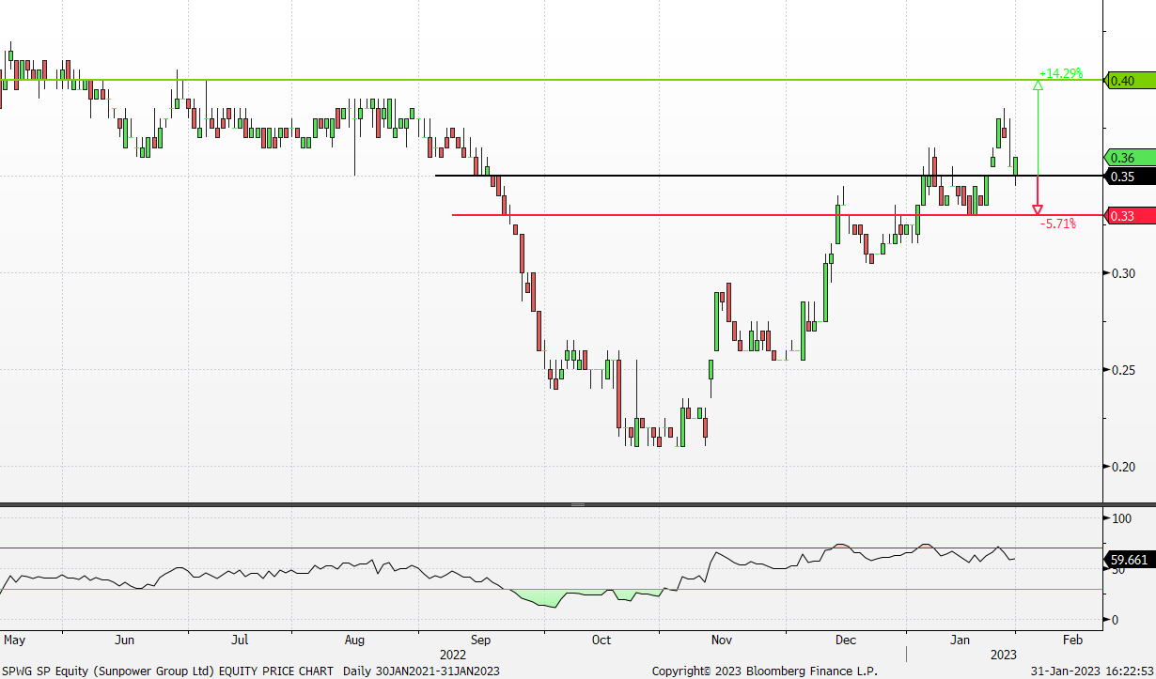This screenshot has height=679, width=1156.
Task: Click the Oct label on the time axis
Action: (601, 640)
